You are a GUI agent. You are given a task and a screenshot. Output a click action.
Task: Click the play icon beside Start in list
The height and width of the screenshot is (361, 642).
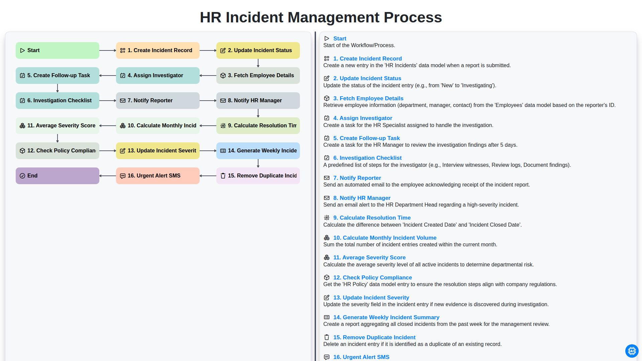(x=327, y=38)
